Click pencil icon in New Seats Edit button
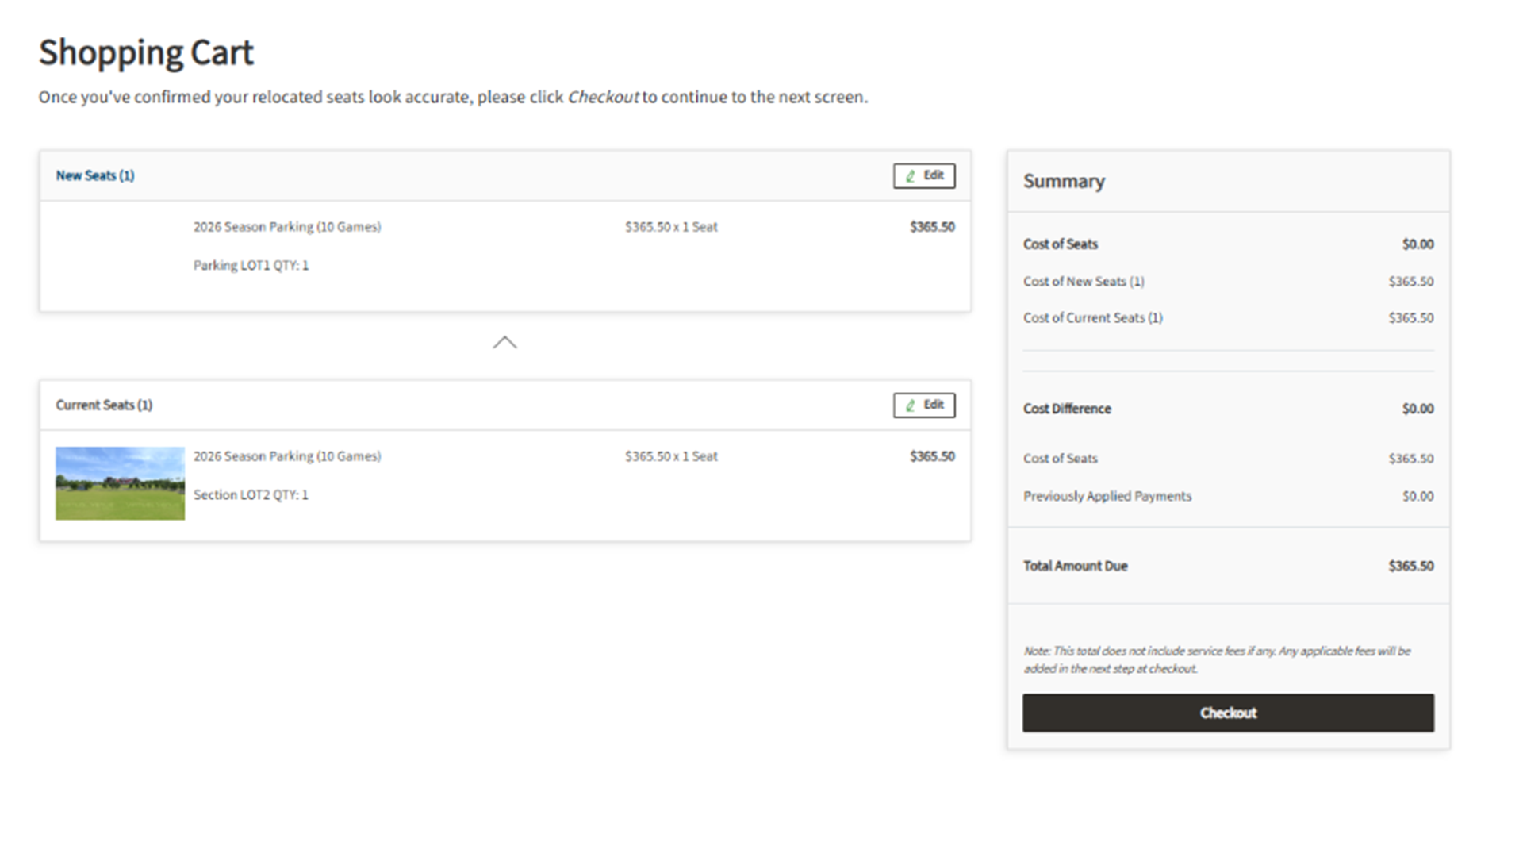 pos(911,176)
